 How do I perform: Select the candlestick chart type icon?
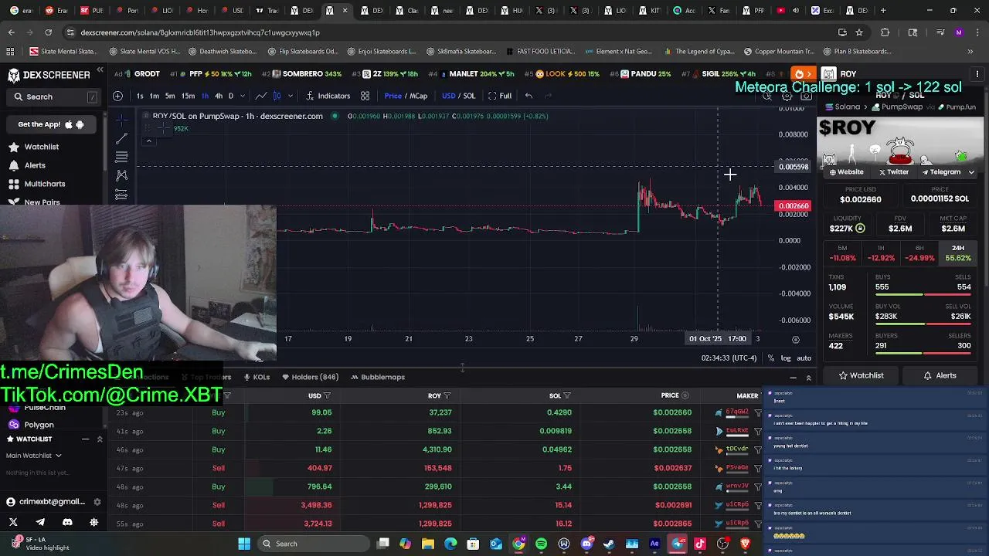pos(277,96)
